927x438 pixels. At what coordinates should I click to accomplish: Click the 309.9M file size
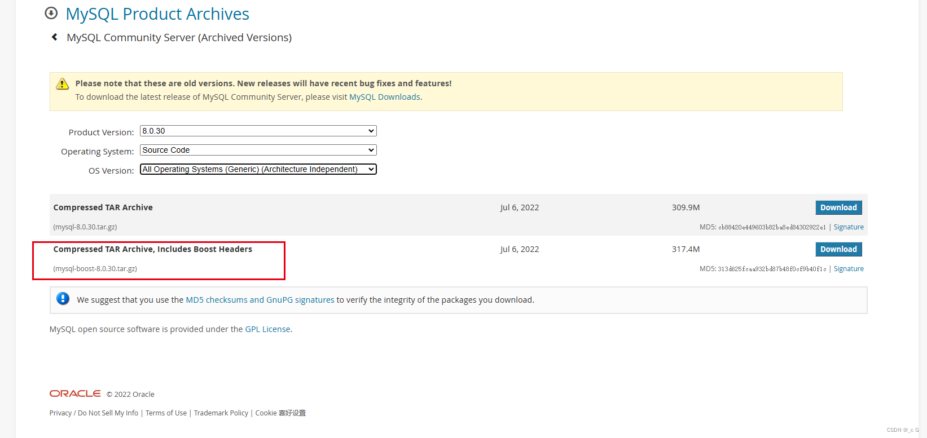[686, 207]
